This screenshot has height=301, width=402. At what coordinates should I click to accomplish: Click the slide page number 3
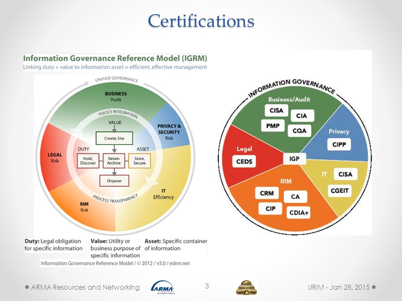207,286
